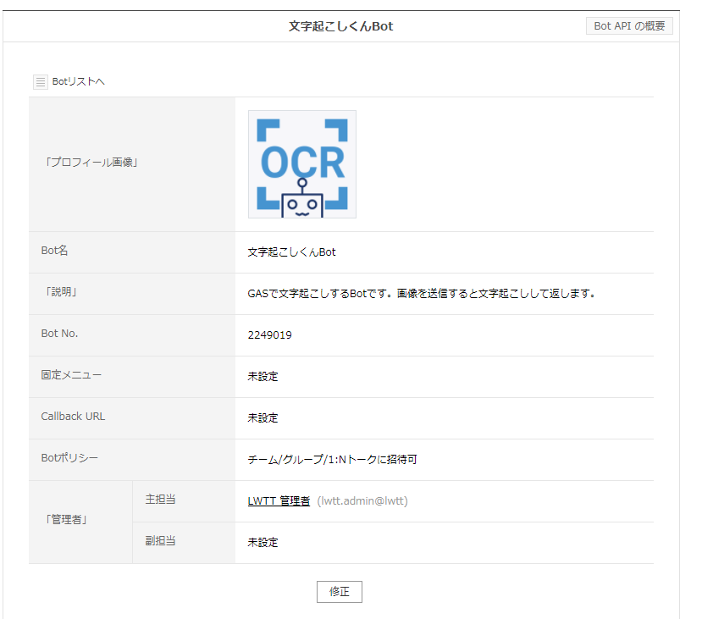Click the lwtt.admin@lwtt email text
This screenshot has width=702, height=619.
362,501
